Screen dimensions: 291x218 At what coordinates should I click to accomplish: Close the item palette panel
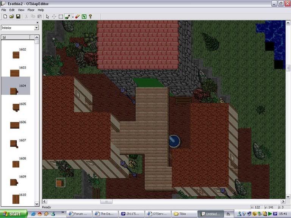pyautogui.click(x=38, y=22)
